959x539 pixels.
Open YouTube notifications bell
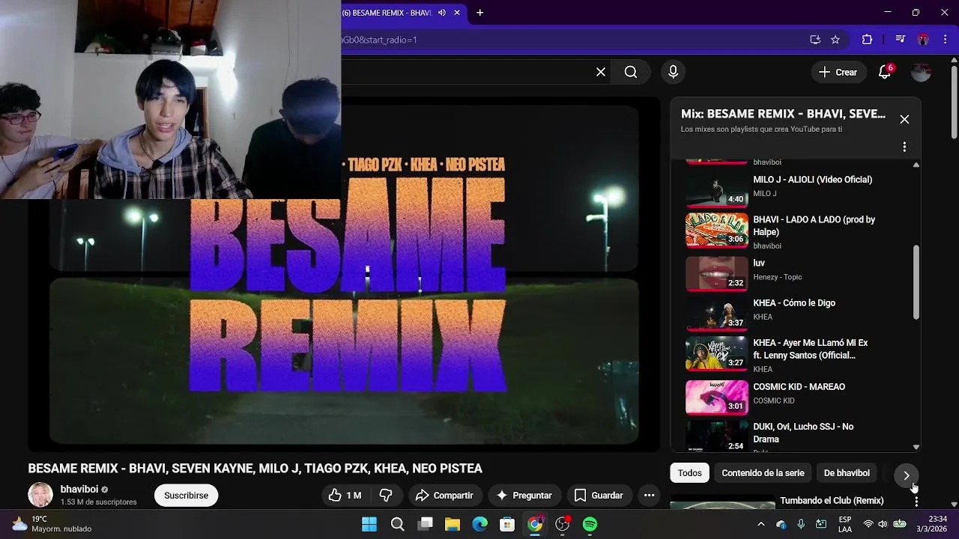[x=885, y=73]
